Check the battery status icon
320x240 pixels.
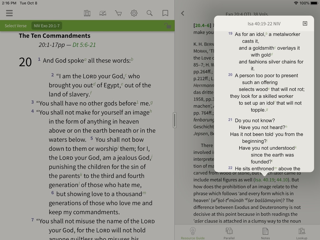(x=314, y=3)
